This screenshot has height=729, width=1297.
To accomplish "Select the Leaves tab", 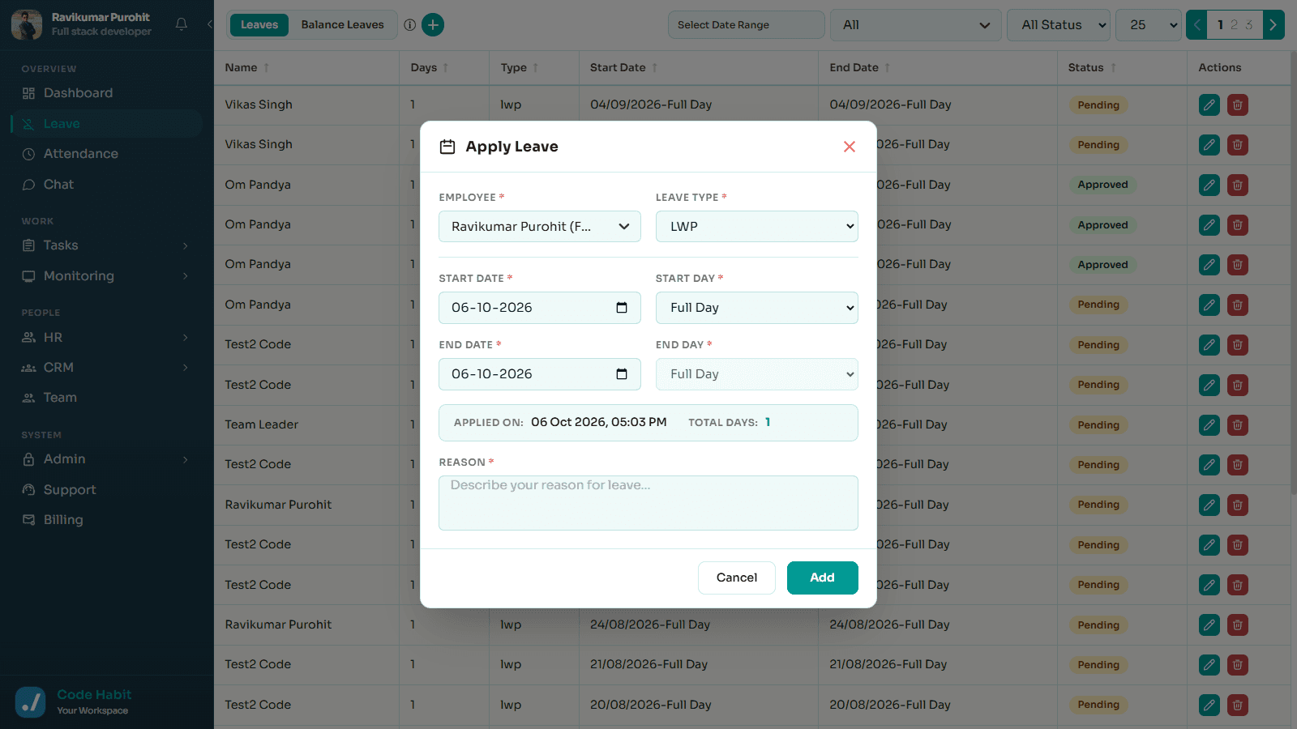I will pyautogui.click(x=259, y=25).
